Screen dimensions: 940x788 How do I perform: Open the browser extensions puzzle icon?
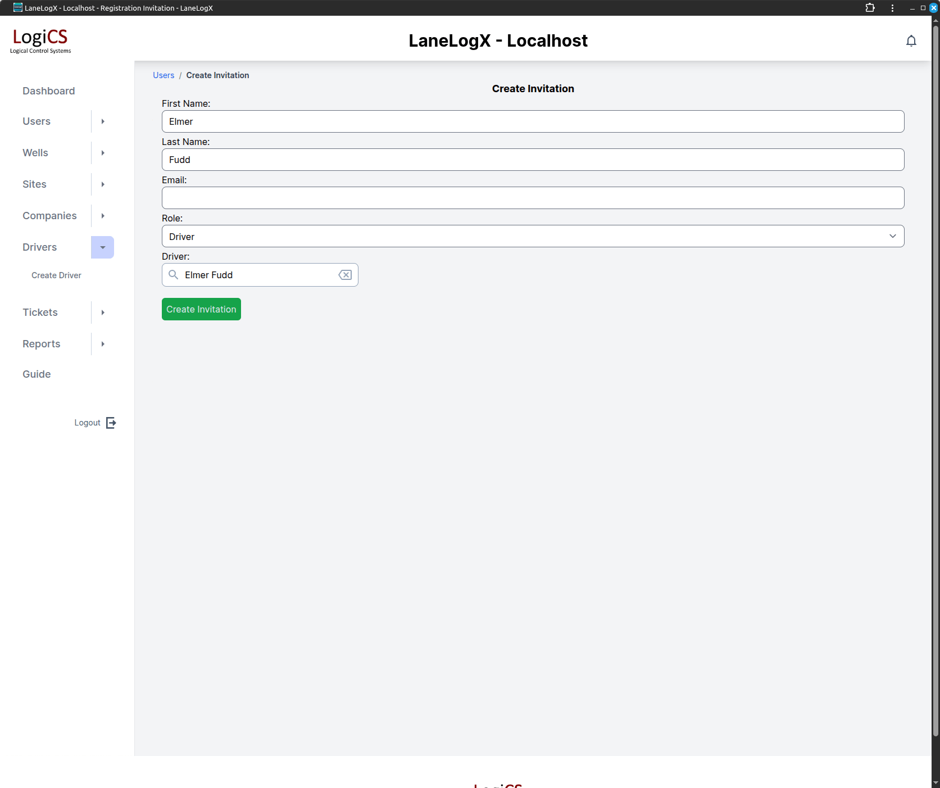(870, 8)
